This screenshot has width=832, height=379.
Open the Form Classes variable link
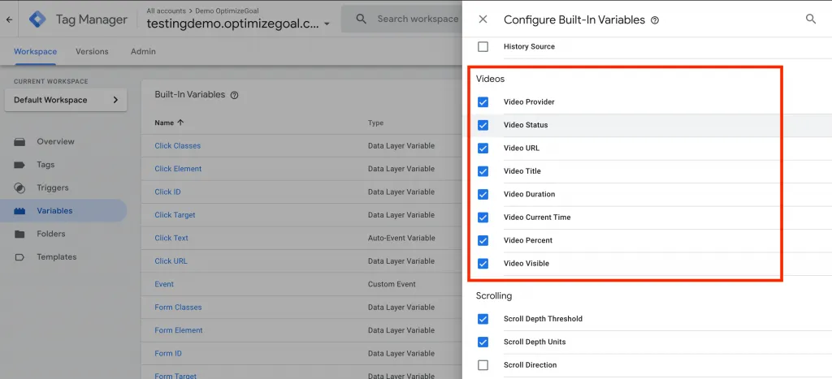(x=178, y=307)
